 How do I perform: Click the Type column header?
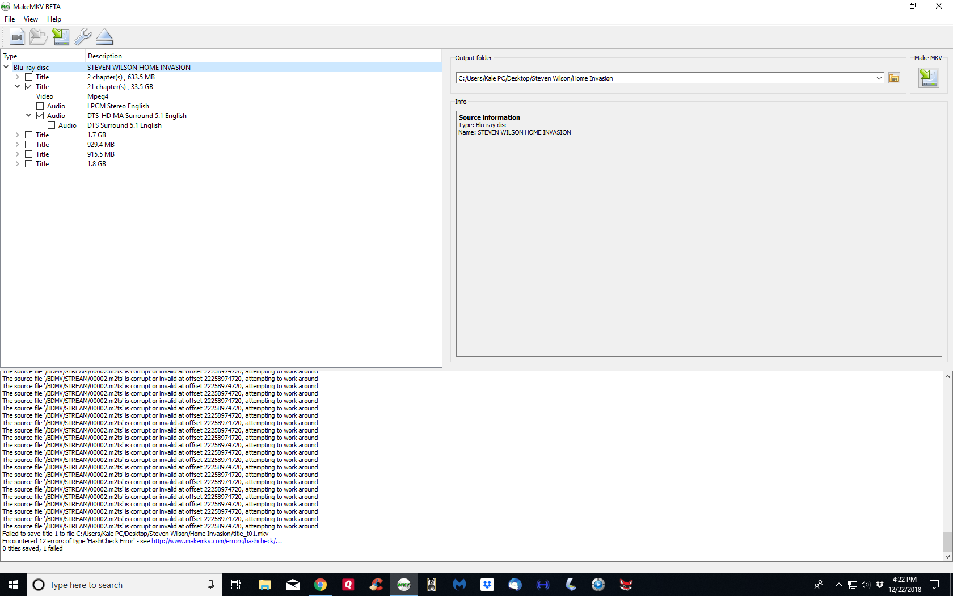click(43, 56)
